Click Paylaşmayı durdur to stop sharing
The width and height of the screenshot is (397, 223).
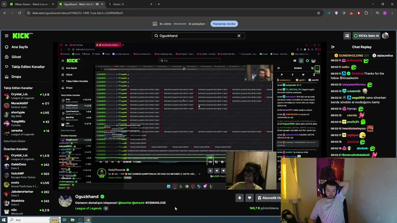[x=224, y=24]
